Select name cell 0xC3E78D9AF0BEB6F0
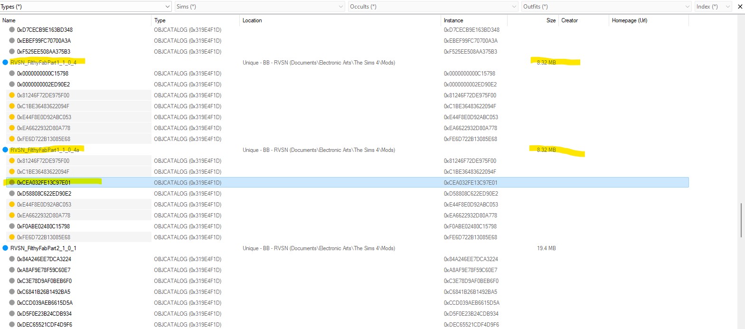This screenshot has height=329, width=745. click(x=44, y=281)
